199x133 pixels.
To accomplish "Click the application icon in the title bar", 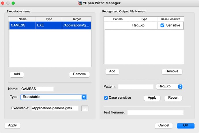I will tap(80, 3).
